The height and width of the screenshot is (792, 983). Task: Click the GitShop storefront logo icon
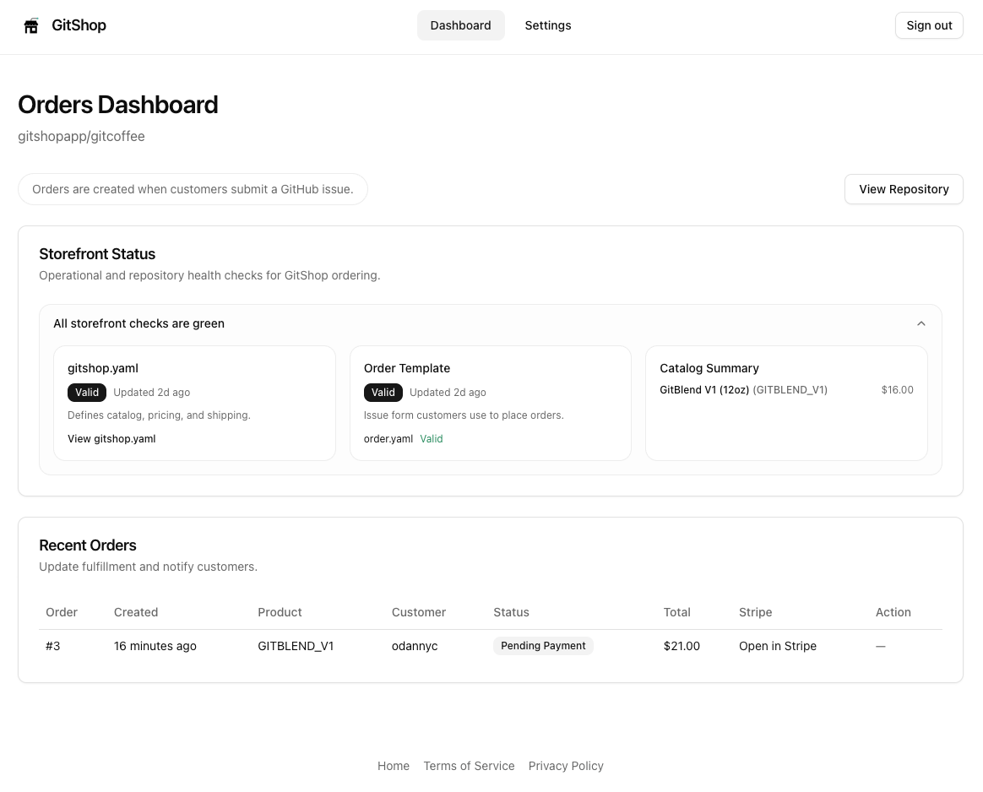coord(31,25)
